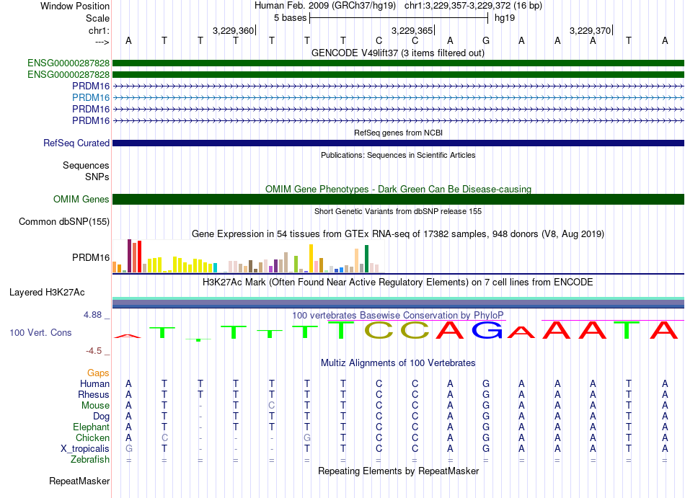Click the Zebrafish species label
Viewport: 685px width, 498px height.
90,460
